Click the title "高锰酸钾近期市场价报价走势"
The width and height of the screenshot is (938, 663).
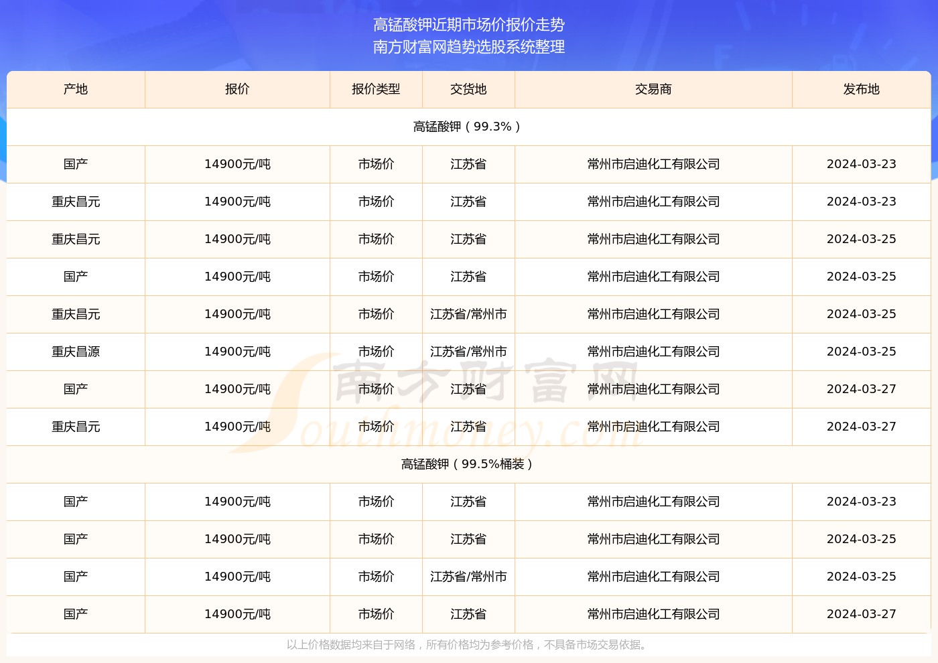[x=469, y=25]
